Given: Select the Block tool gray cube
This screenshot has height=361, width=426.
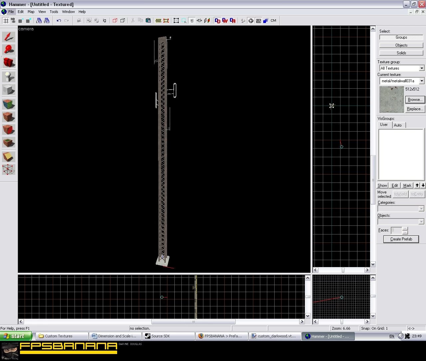Looking at the screenshot, I should [9, 90].
